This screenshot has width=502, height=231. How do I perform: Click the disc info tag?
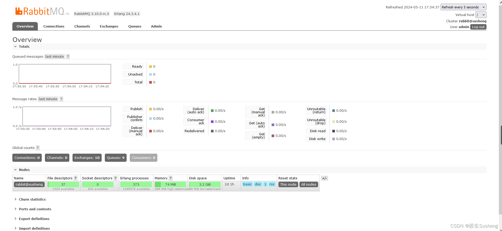(258, 184)
